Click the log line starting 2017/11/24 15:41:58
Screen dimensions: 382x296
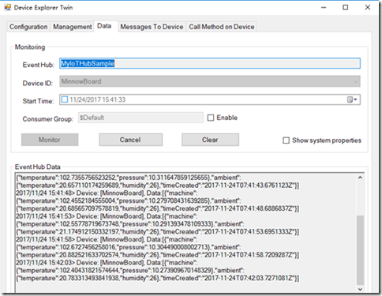point(107,239)
